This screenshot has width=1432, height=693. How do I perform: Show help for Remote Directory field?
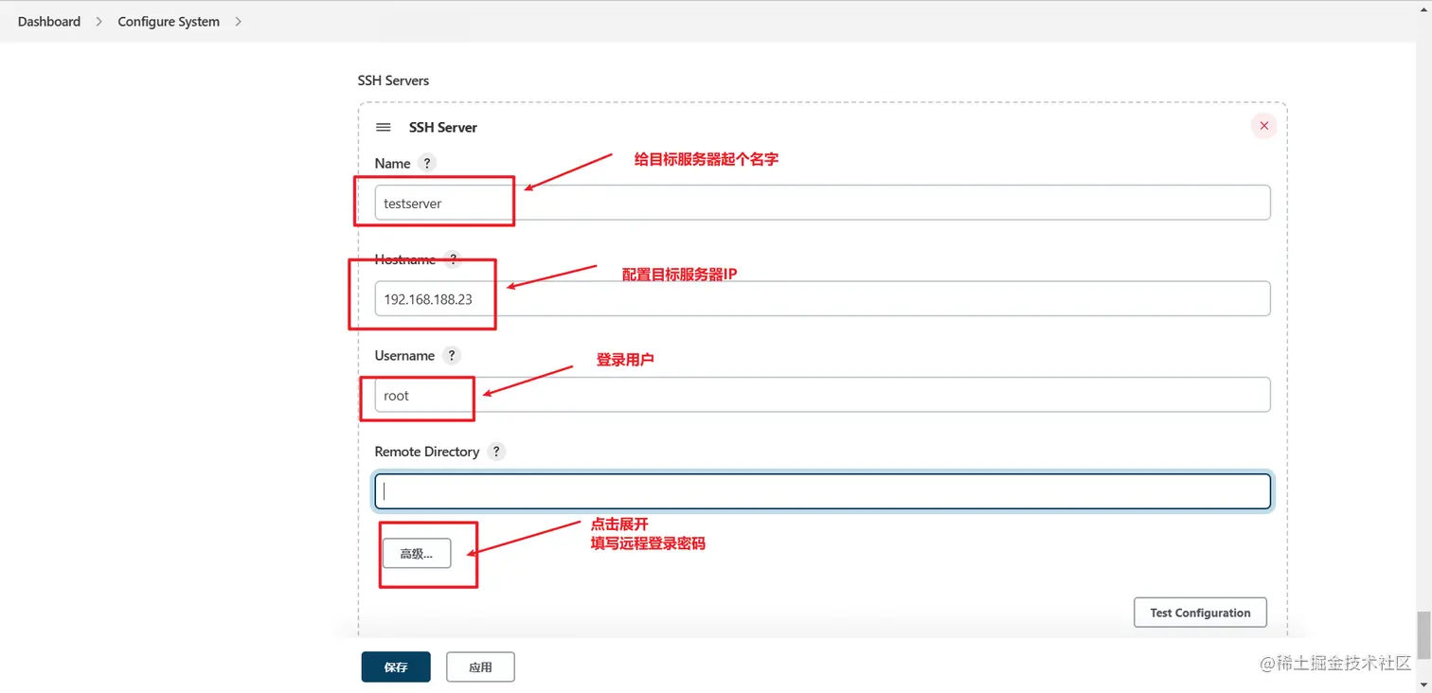click(496, 452)
